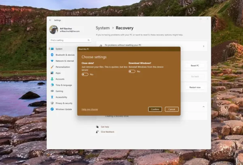The width and height of the screenshot is (243, 165).
Task: Click the troubleshoot wrench icon
Action: point(101,46)
